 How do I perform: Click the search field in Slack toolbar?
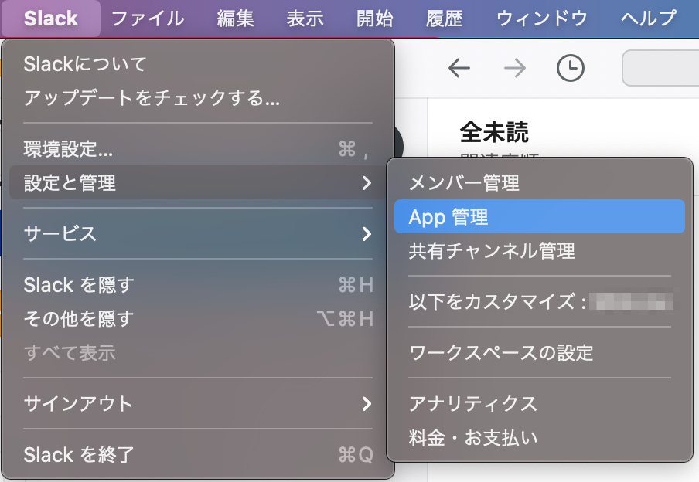pyautogui.click(x=660, y=68)
